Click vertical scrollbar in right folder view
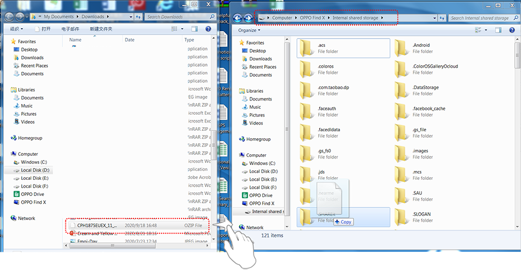Image resolution: width=521 pixels, height=270 pixels. coord(517,55)
